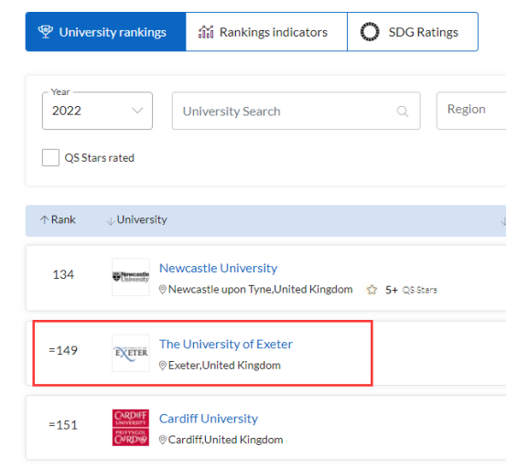The width and height of the screenshot is (507, 468).
Task: Click the 5+ QS Stars rating text
Action: click(411, 290)
